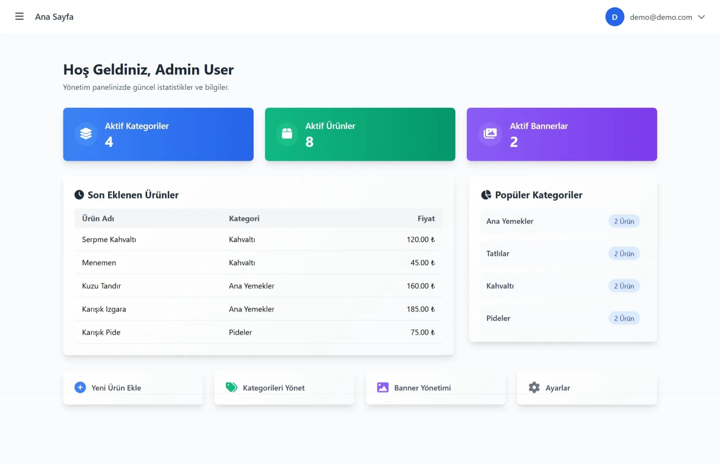720x464 pixels.
Task: Click the Ana Sayfa page title
Action: pyautogui.click(x=54, y=17)
